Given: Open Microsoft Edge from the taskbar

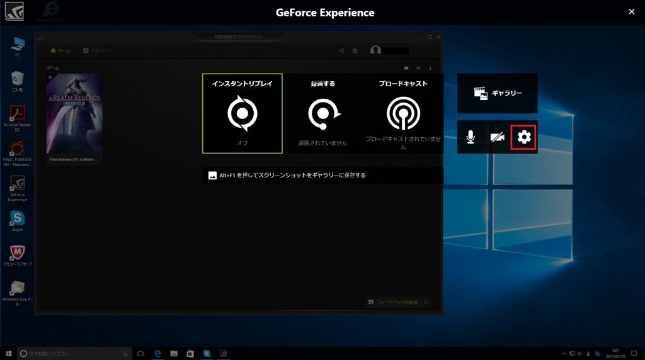Looking at the screenshot, I should (x=157, y=354).
